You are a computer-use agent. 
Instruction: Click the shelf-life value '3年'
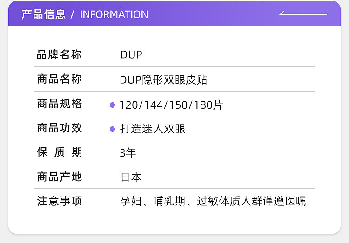(x=128, y=153)
